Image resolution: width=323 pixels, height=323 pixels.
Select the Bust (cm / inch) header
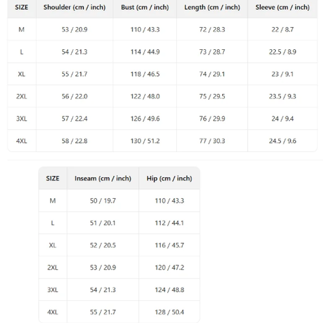click(x=145, y=7)
